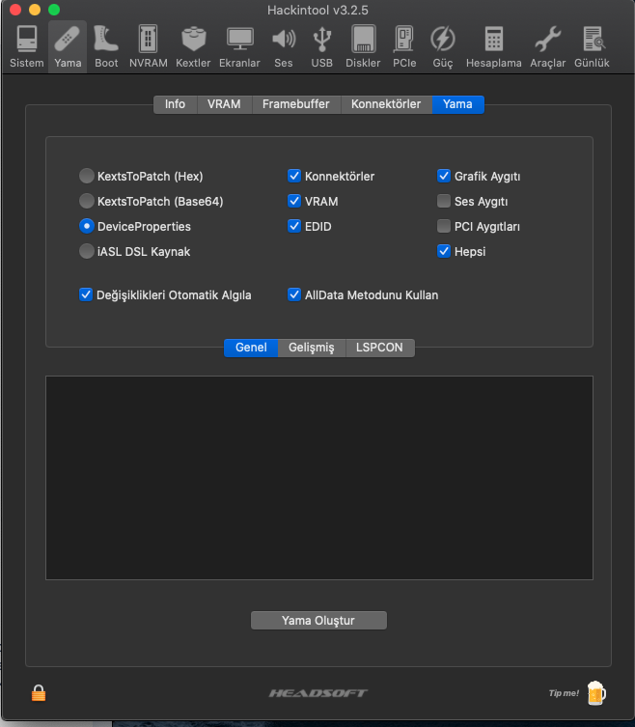Click the Tip me! text

(564, 693)
